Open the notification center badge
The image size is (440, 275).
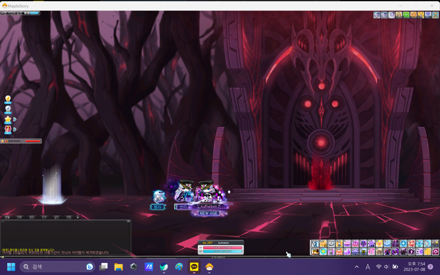430,267
